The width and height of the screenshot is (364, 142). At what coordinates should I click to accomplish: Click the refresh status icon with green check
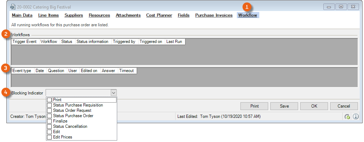click(347, 116)
